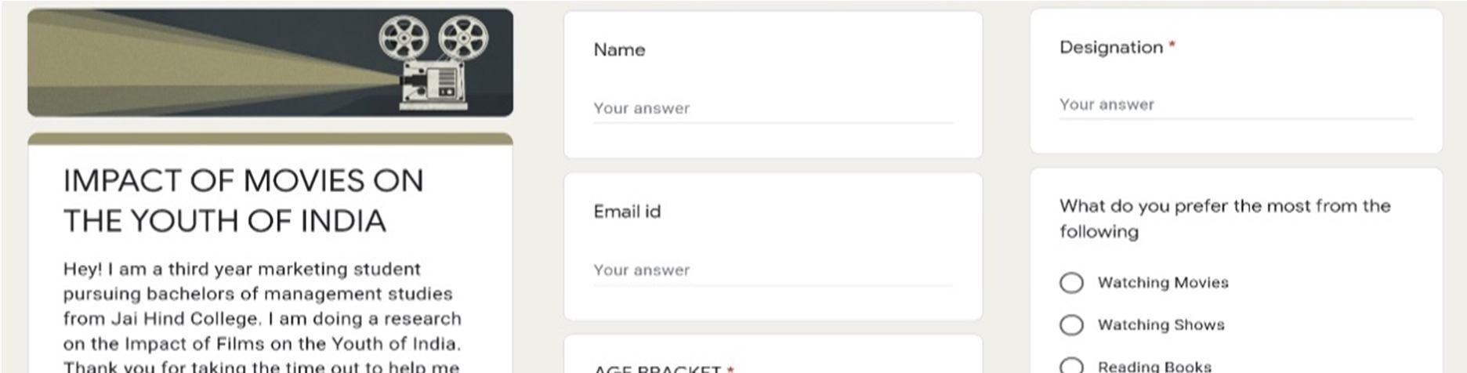Click the projector film reels icon
Viewport: 1467px width, 373px height.
click(x=433, y=39)
